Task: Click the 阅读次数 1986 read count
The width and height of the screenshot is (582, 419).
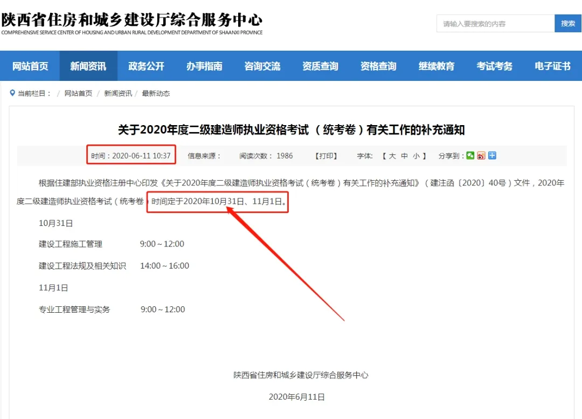Action: click(266, 156)
